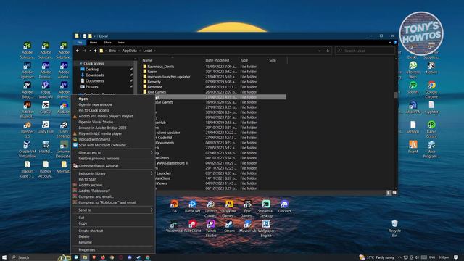Open the Twitch Studio desktop shortcut
Viewport: 464px width, 261px height.
211,228
